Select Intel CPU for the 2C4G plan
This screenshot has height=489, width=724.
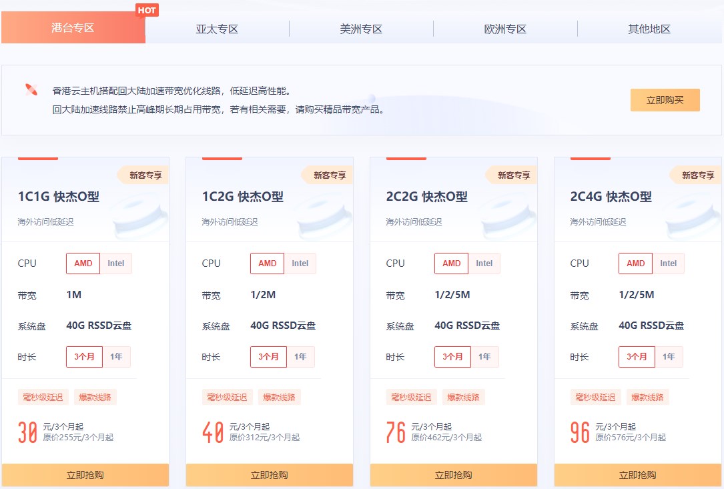(668, 263)
